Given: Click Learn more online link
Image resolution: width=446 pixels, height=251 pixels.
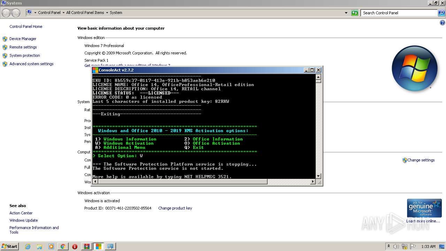Looking at the screenshot, I should click(x=423, y=221).
